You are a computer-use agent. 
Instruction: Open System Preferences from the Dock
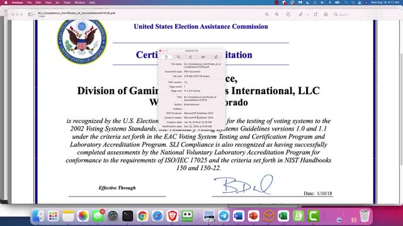[x=113, y=216]
